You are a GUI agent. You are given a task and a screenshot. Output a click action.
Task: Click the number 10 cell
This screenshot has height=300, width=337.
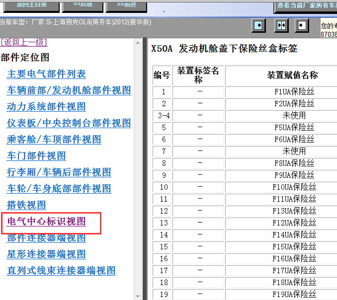coord(162,187)
